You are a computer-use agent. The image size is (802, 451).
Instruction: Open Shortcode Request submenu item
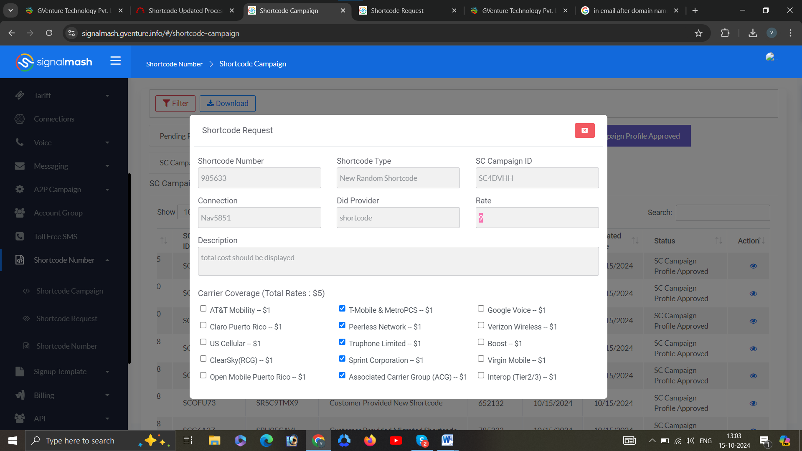click(x=67, y=319)
